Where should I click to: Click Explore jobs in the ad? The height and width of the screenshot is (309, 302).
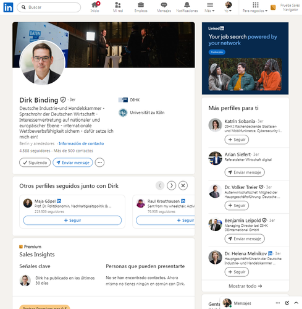(217, 52)
